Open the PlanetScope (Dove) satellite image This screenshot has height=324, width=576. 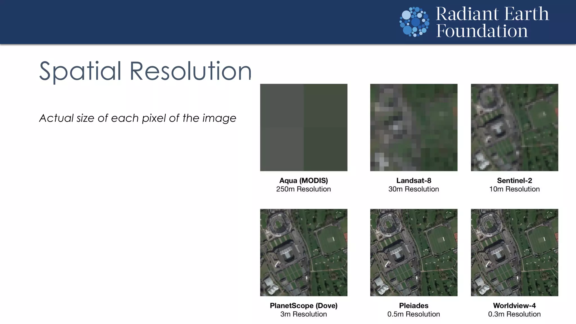304,252
